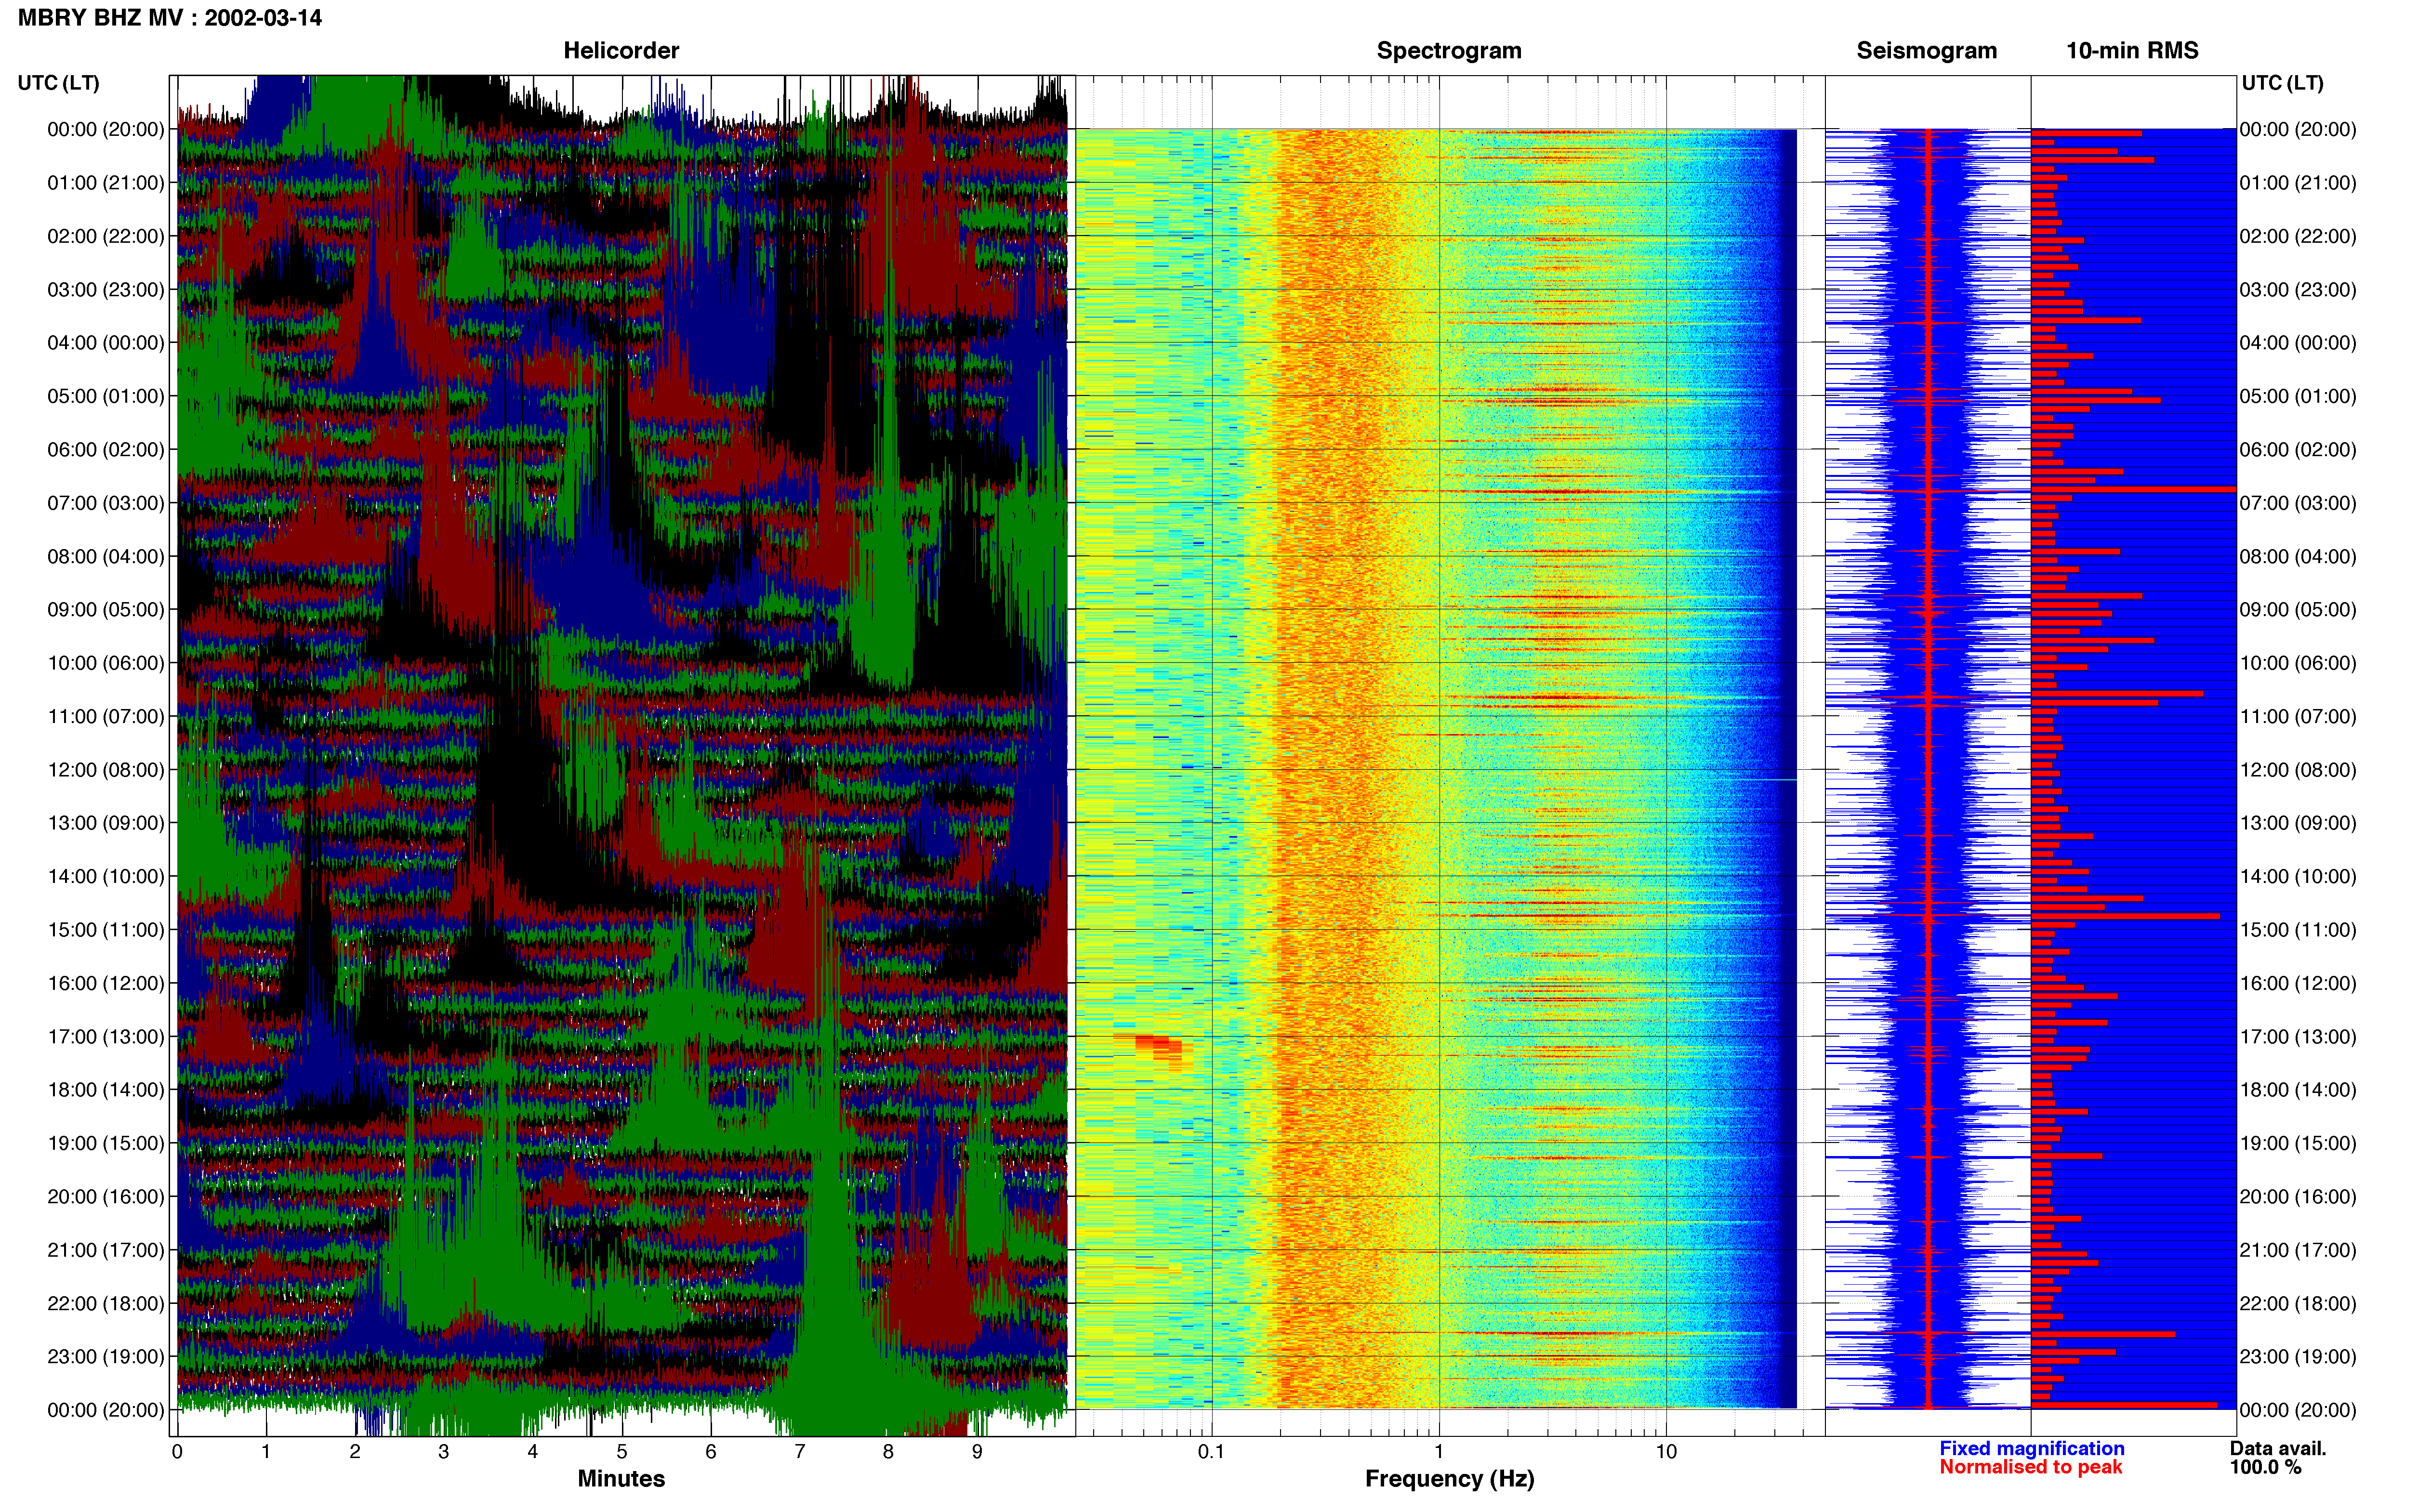The width and height of the screenshot is (2418, 1512).
Task: Click left time label '02:00 (22:00)'
Action: [106, 236]
